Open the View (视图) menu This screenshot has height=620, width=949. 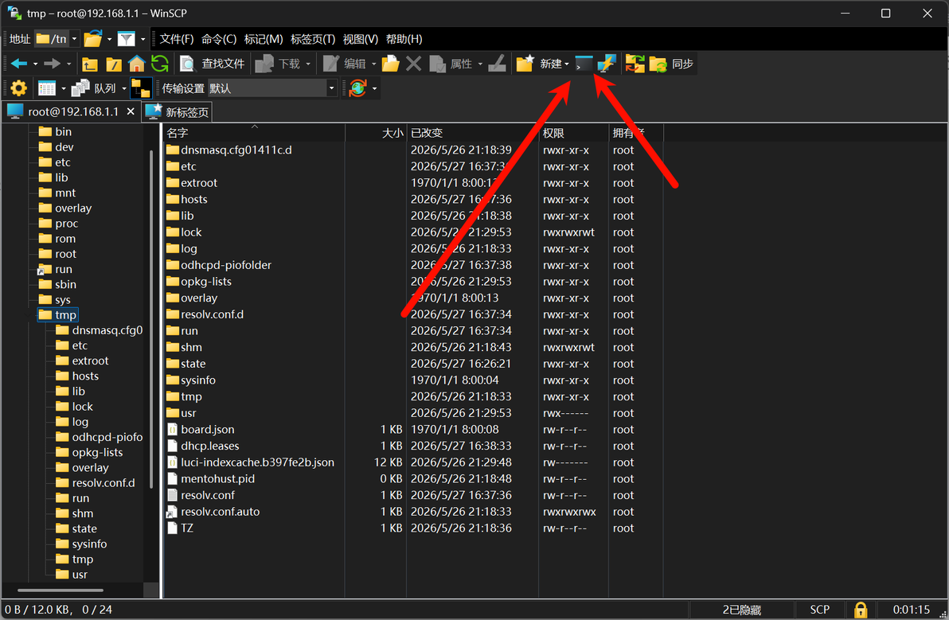361,39
